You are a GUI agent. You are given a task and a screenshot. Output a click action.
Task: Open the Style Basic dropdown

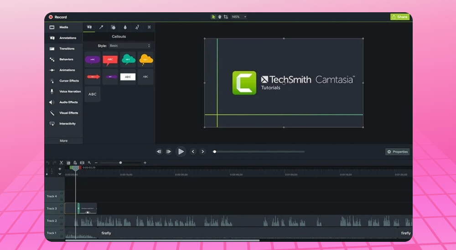[130, 46]
